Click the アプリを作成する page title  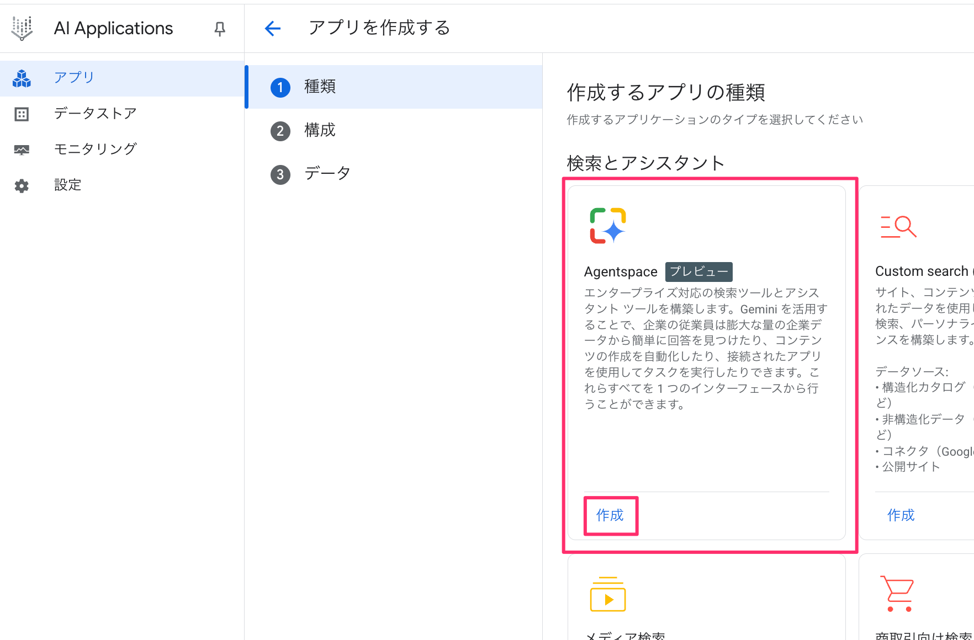(x=379, y=28)
